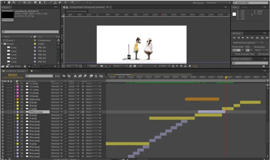270x160 pixels.
Task: Select the Pen tool
Action: 40,2
